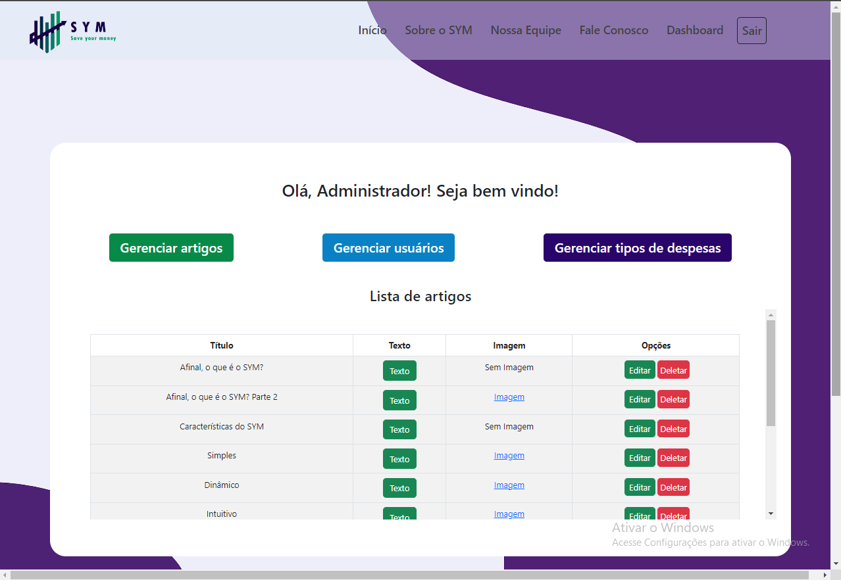Viewport: 841px width, 580px height.
Task: Click article list scrollbar down arrow
Action: tap(771, 514)
